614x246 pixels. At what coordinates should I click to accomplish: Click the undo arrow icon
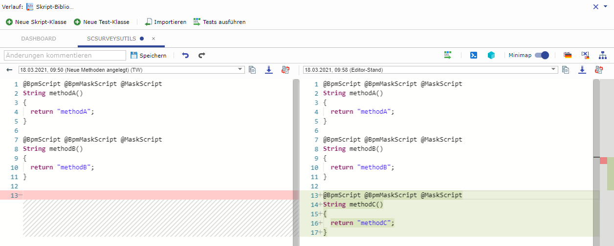[185, 56]
